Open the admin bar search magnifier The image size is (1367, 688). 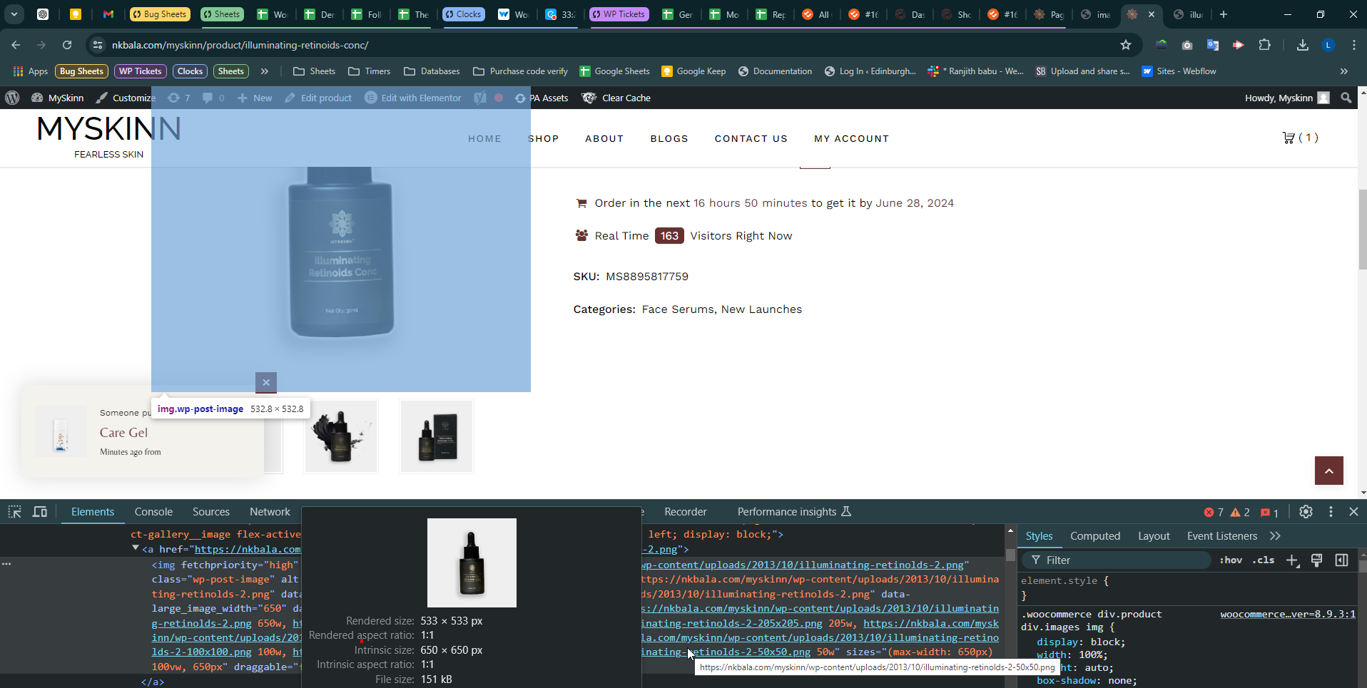tap(1346, 98)
